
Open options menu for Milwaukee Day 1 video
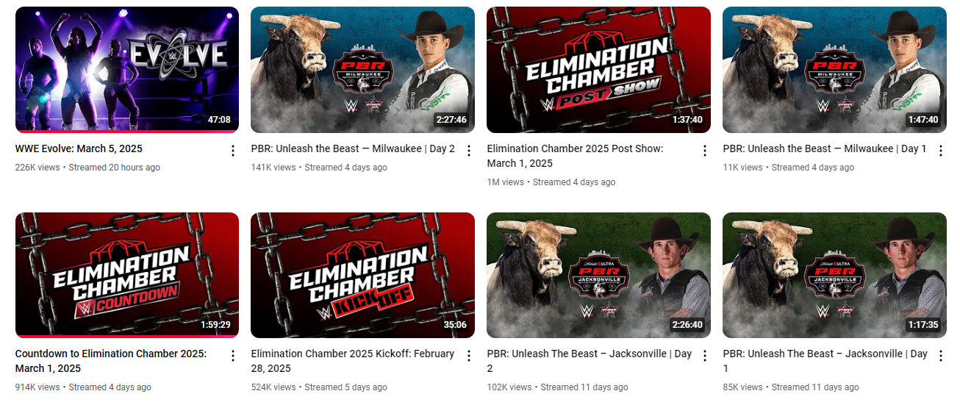[x=941, y=151]
